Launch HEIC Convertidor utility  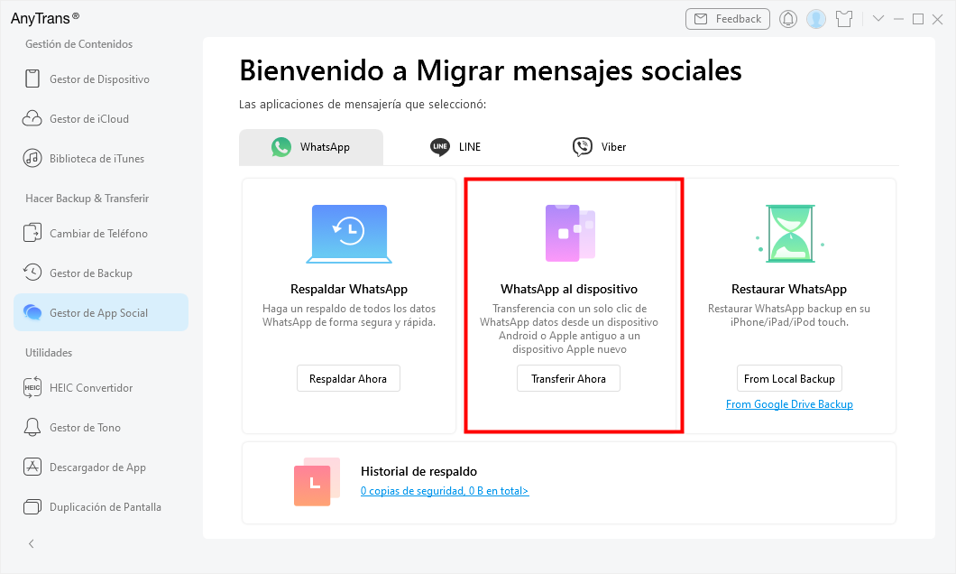point(91,388)
